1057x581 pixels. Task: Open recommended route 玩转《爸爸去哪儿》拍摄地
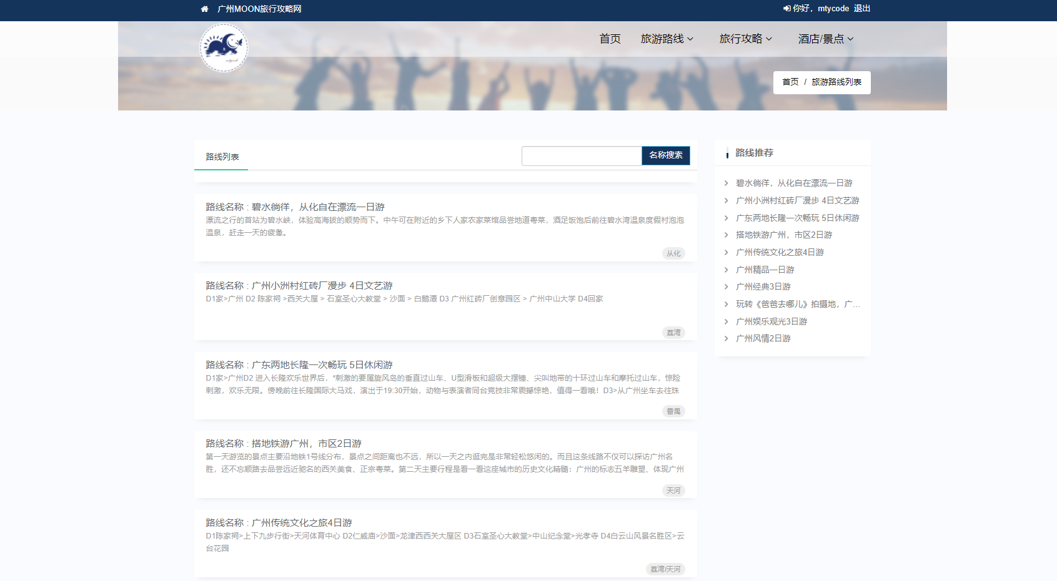coord(798,304)
